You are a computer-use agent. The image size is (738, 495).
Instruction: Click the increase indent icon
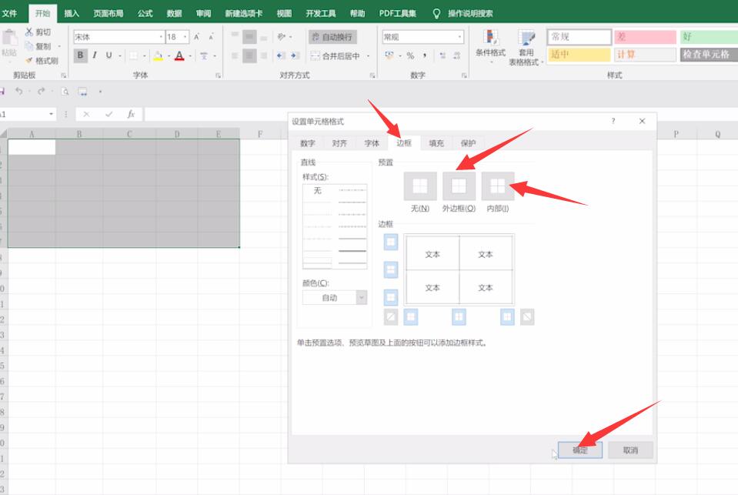coord(295,55)
